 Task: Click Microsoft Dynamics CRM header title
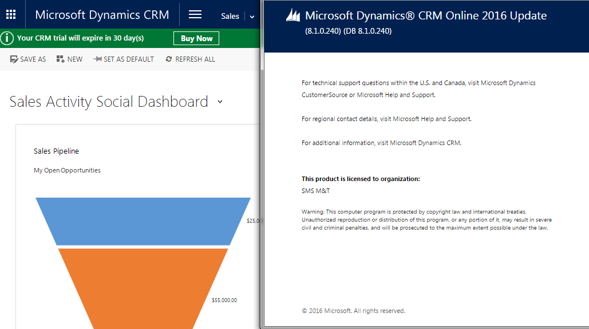(x=102, y=15)
